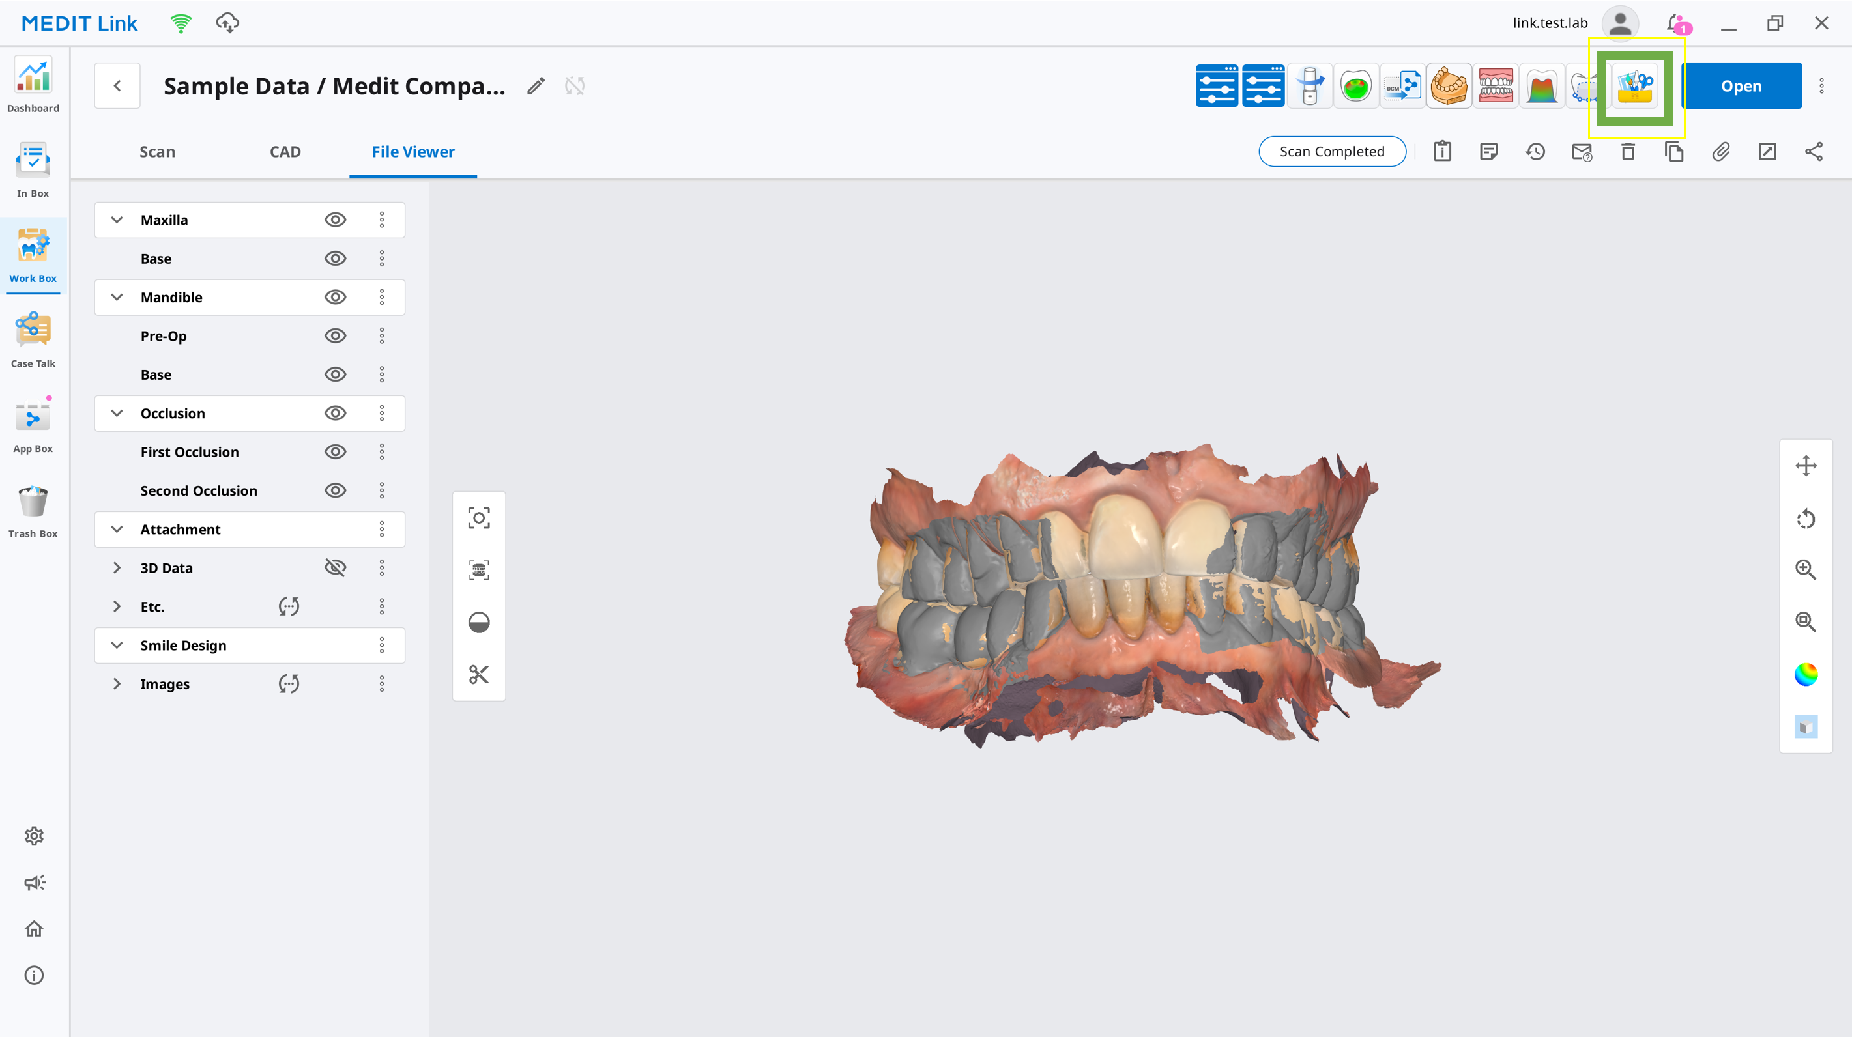Select the rotate view tool
The image size is (1852, 1037).
coord(1806,518)
